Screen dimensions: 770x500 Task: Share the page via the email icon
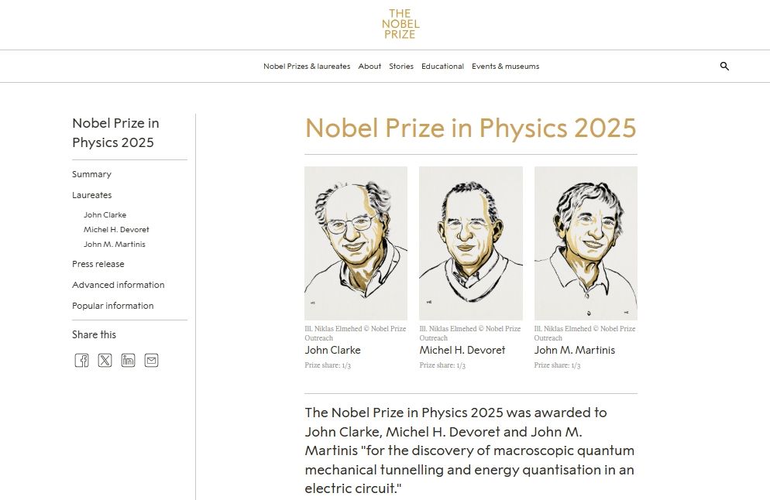(x=151, y=360)
